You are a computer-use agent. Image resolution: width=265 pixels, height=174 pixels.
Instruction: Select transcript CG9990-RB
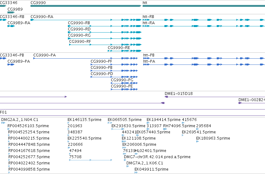pos(105,26)
